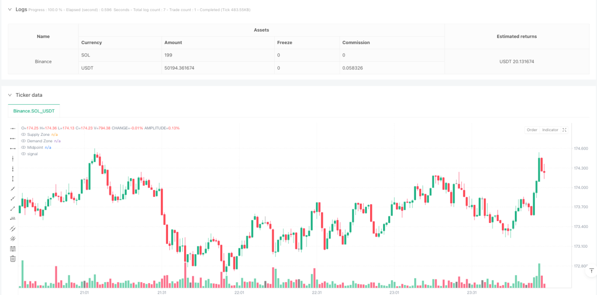This screenshot has height=295, width=597.
Task: Select the price line tool
Action: click(x=13, y=218)
